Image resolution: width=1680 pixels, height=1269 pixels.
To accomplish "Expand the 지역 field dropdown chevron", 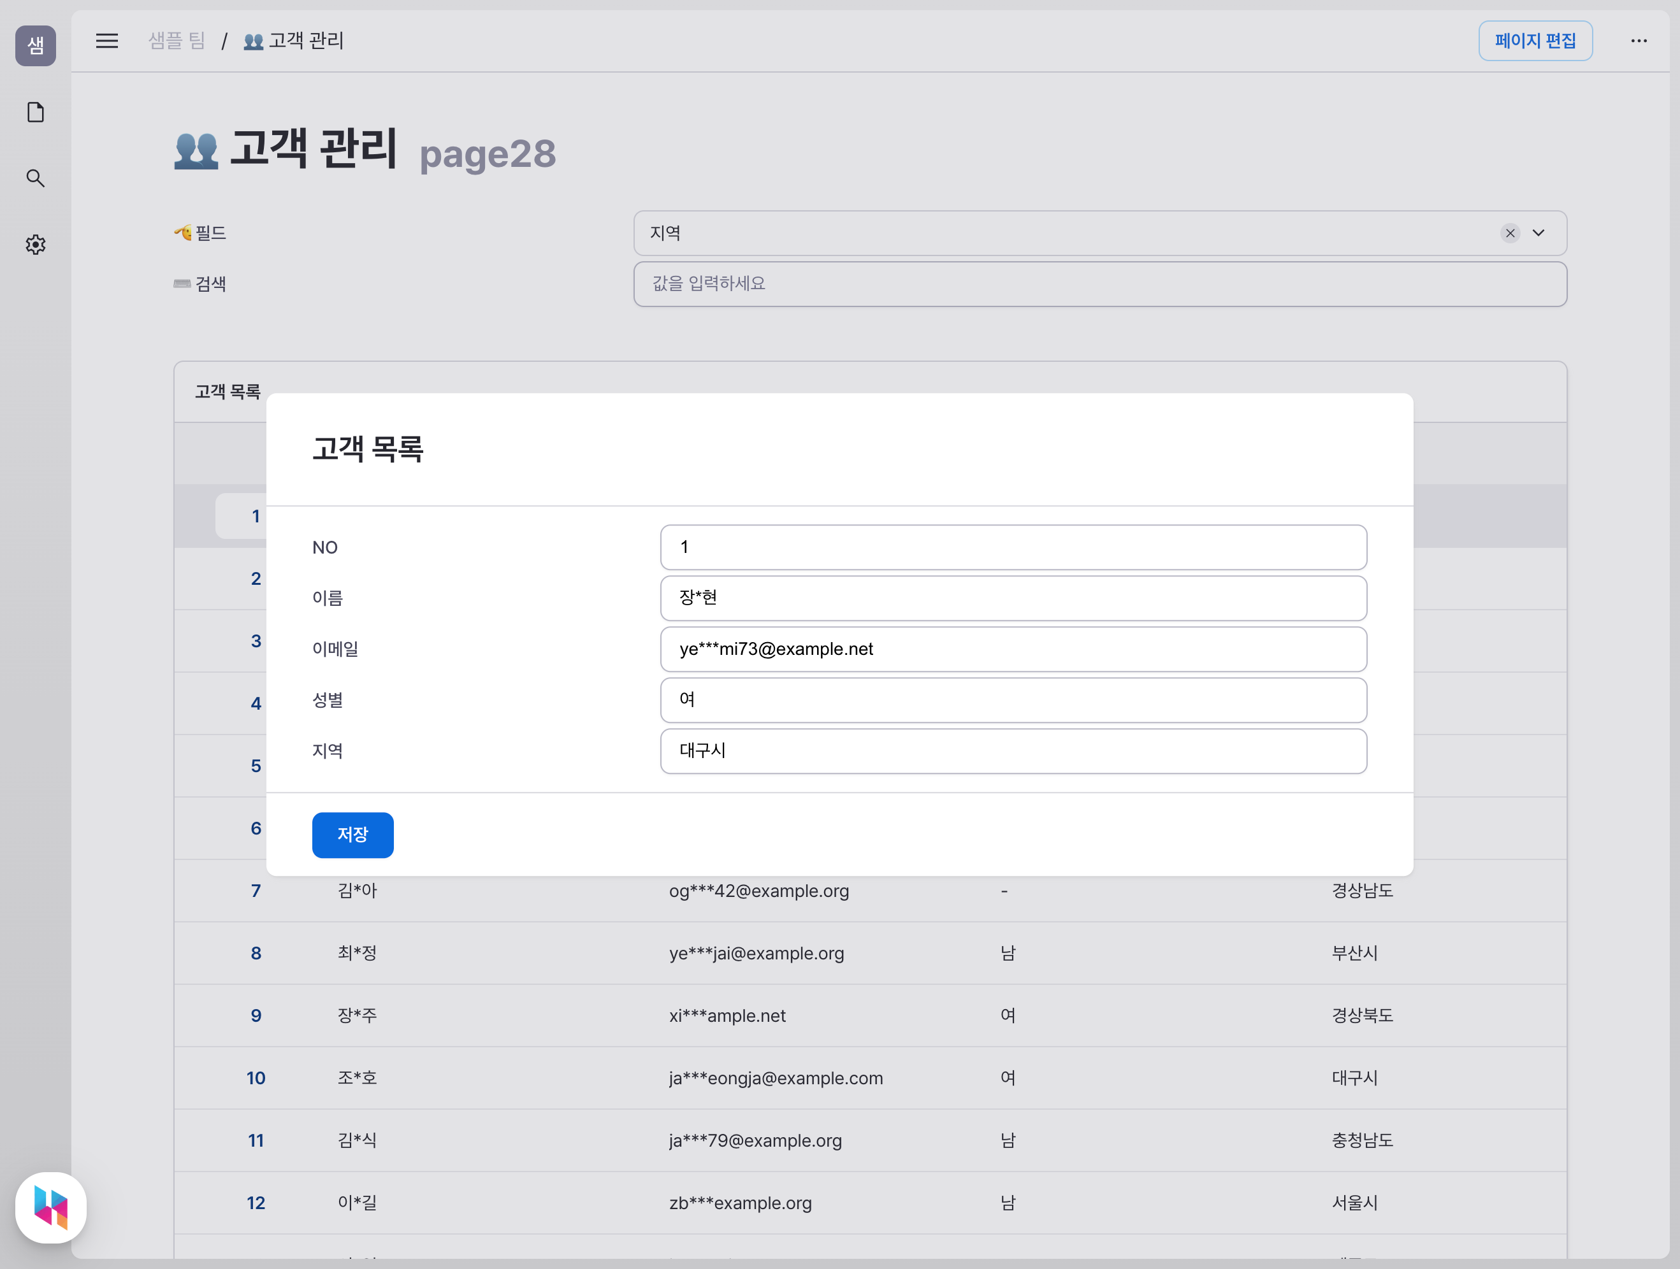I will tap(1539, 233).
